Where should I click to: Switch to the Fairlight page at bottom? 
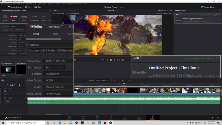(x=139, y=118)
